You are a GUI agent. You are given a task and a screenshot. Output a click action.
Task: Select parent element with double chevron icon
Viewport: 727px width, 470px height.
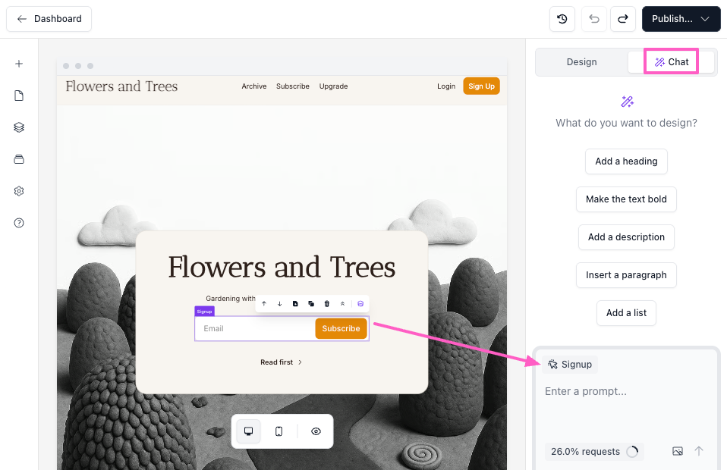click(x=342, y=304)
